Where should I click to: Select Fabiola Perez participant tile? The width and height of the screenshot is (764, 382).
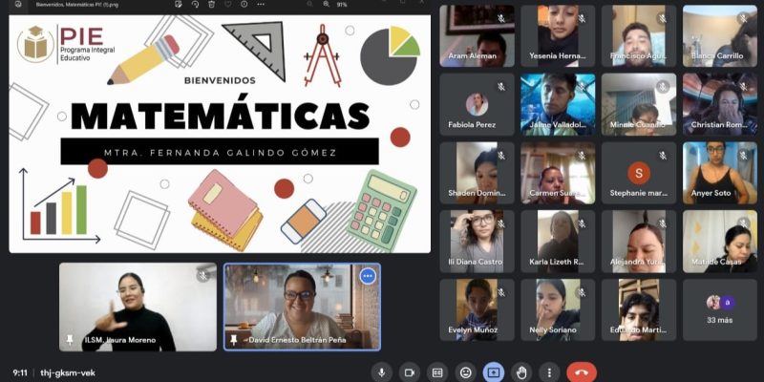[x=477, y=104]
